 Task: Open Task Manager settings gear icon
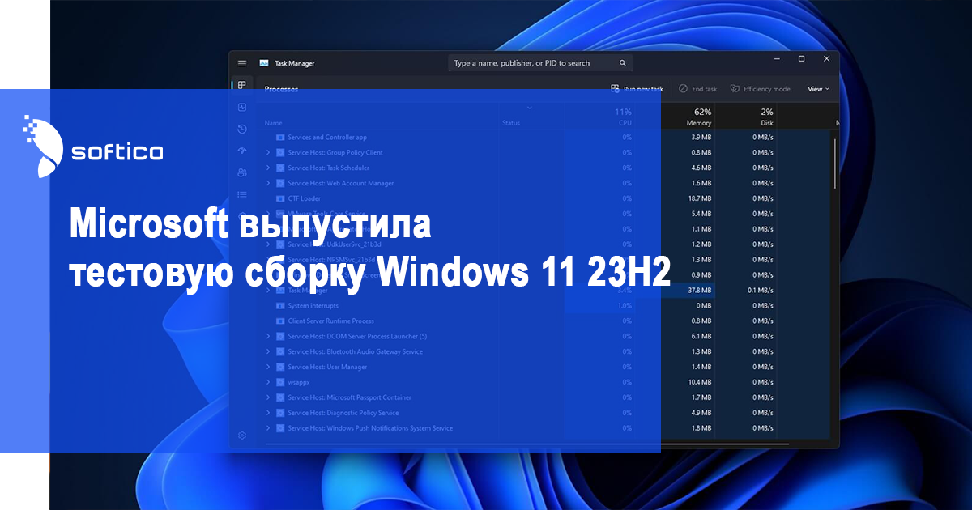(x=241, y=436)
